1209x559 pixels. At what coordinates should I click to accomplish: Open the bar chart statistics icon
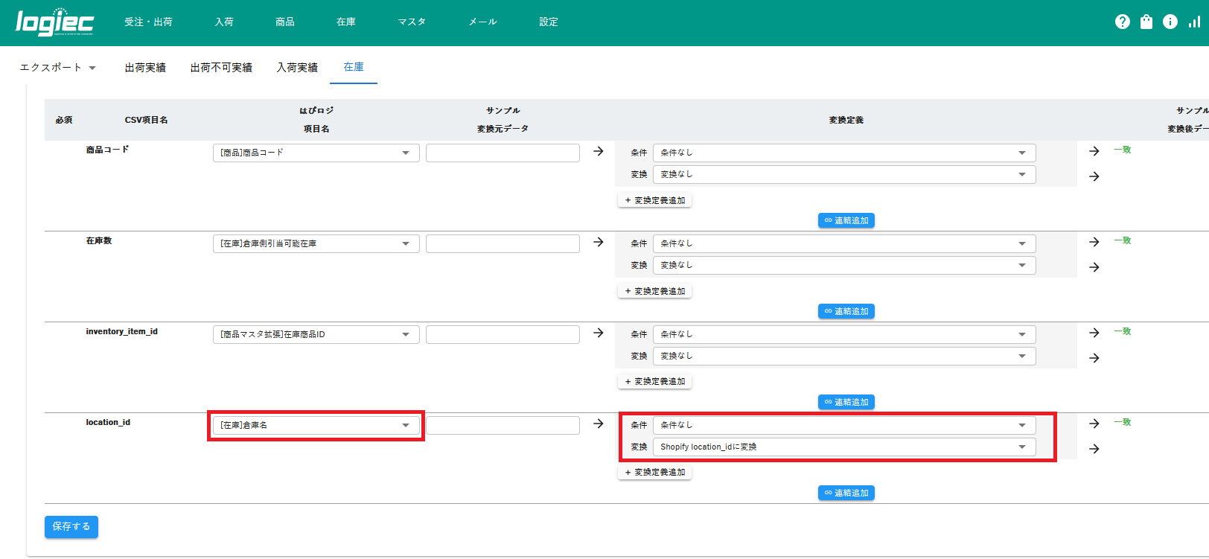(1194, 22)
